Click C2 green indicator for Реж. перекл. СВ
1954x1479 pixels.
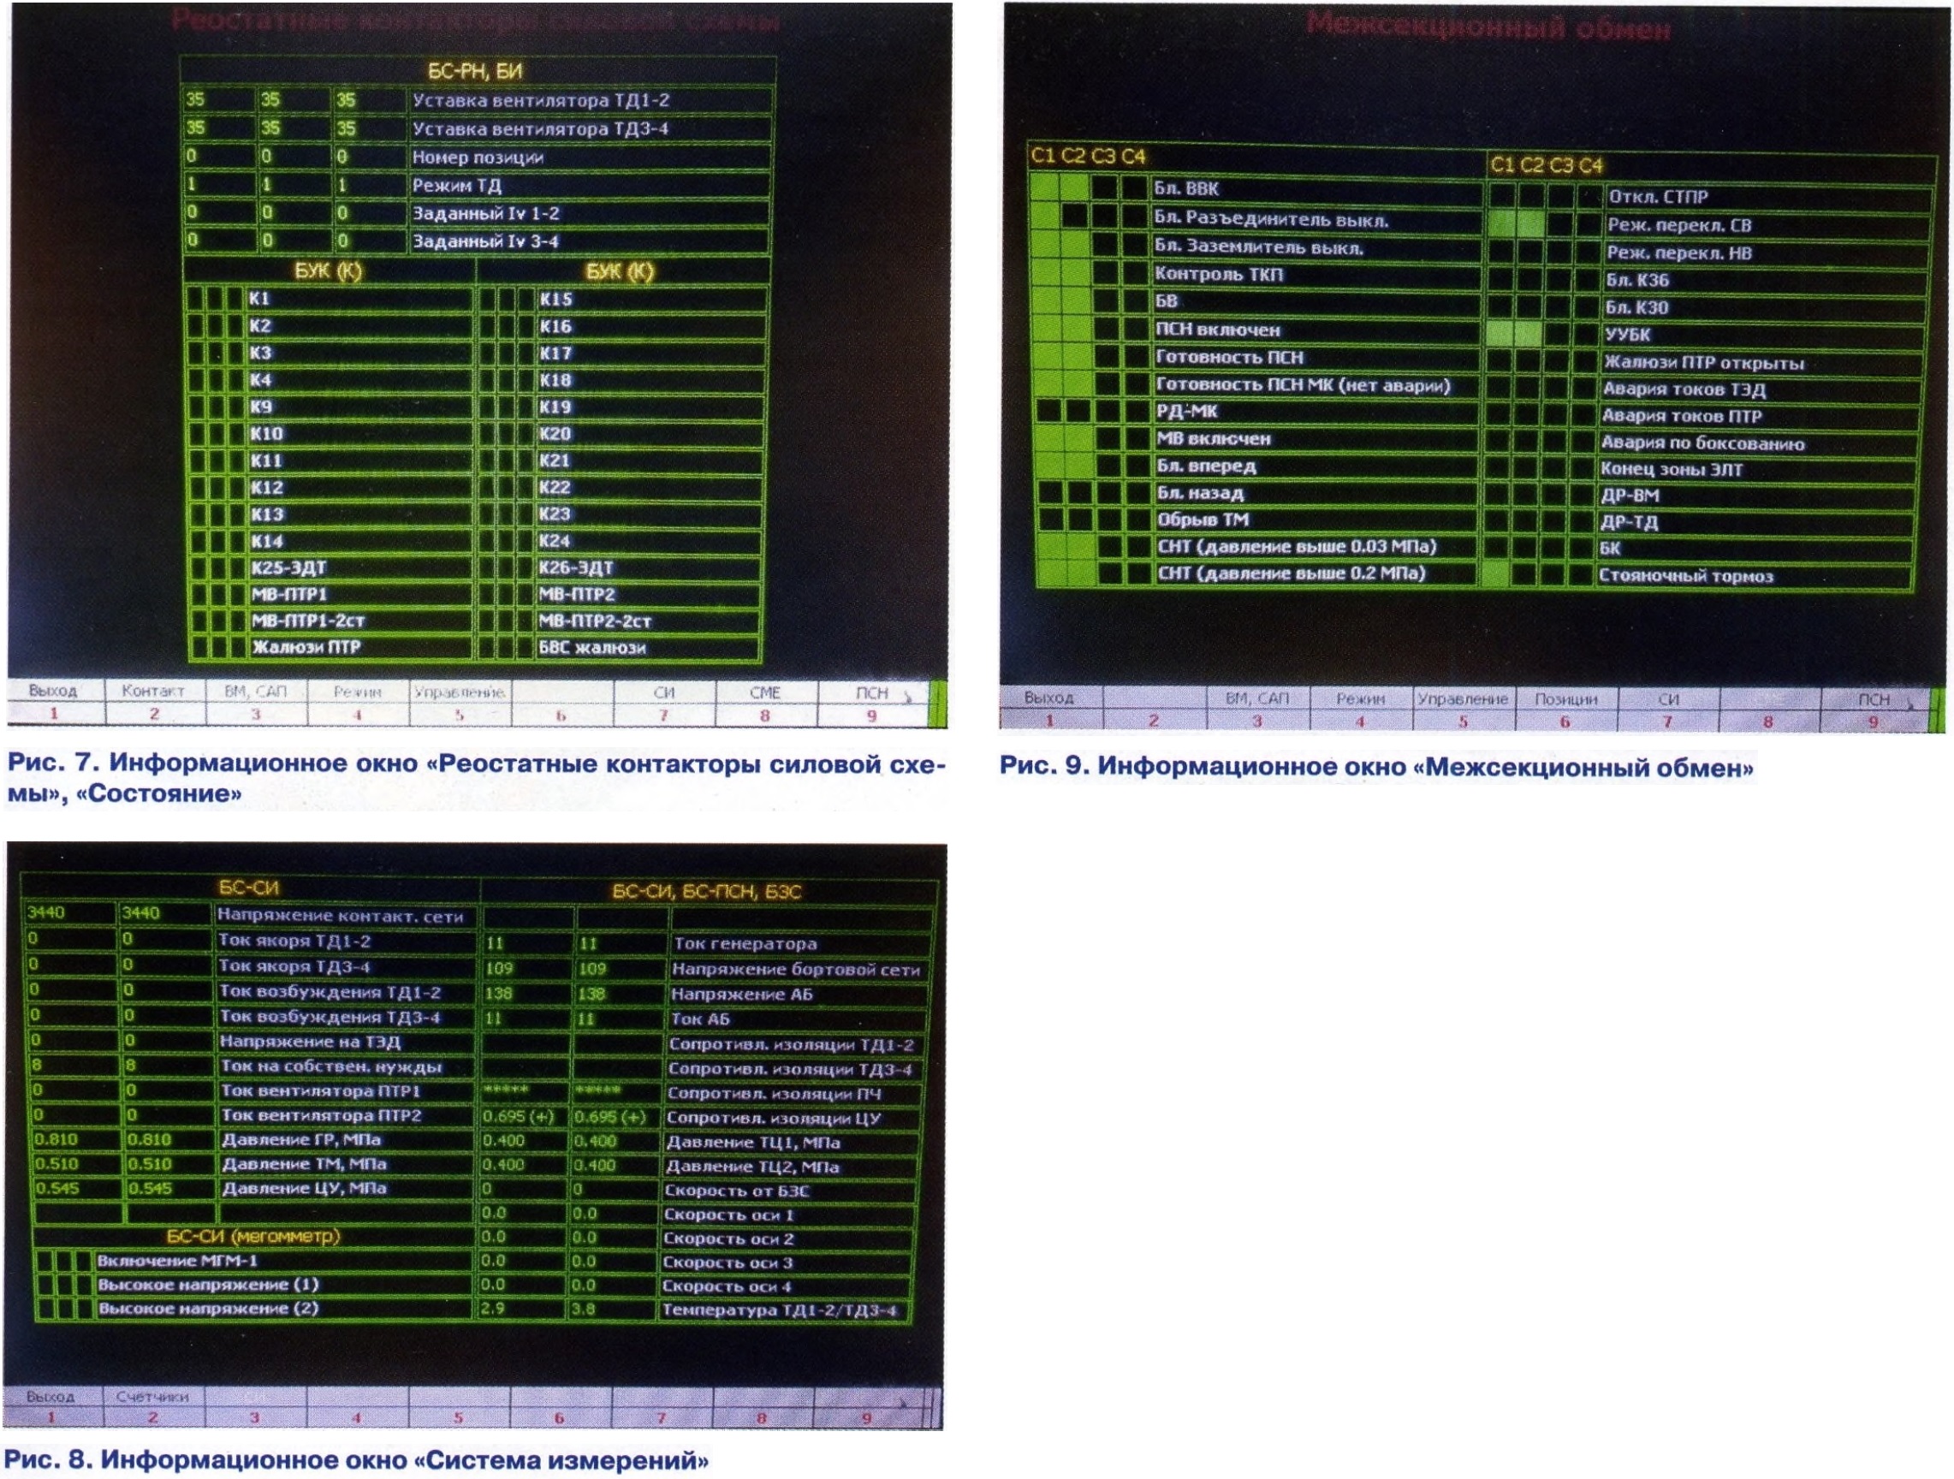(x=1531, y=224)
